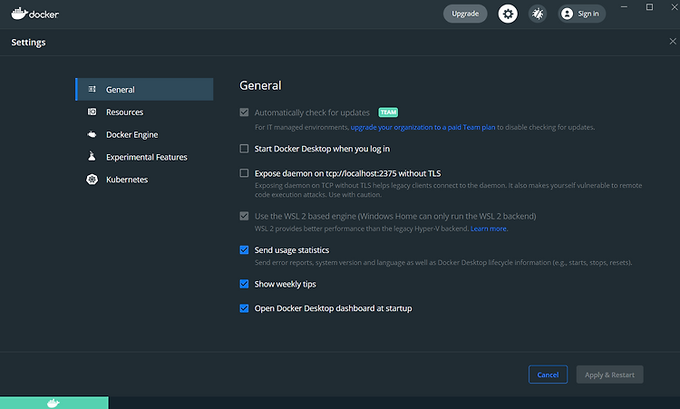Screen dimensions: 680x409
Task: Toggle Automatically check for updates checkbox
Action: click(x=244, y=112)
